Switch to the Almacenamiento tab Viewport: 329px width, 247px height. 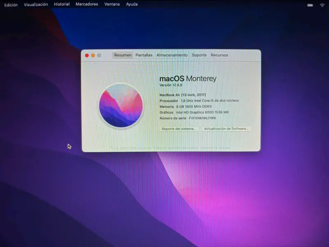coord(172,55)
